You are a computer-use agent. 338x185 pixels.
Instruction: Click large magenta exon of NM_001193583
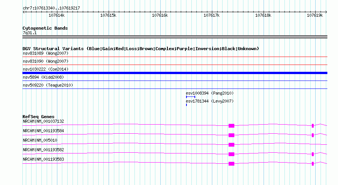231,164
